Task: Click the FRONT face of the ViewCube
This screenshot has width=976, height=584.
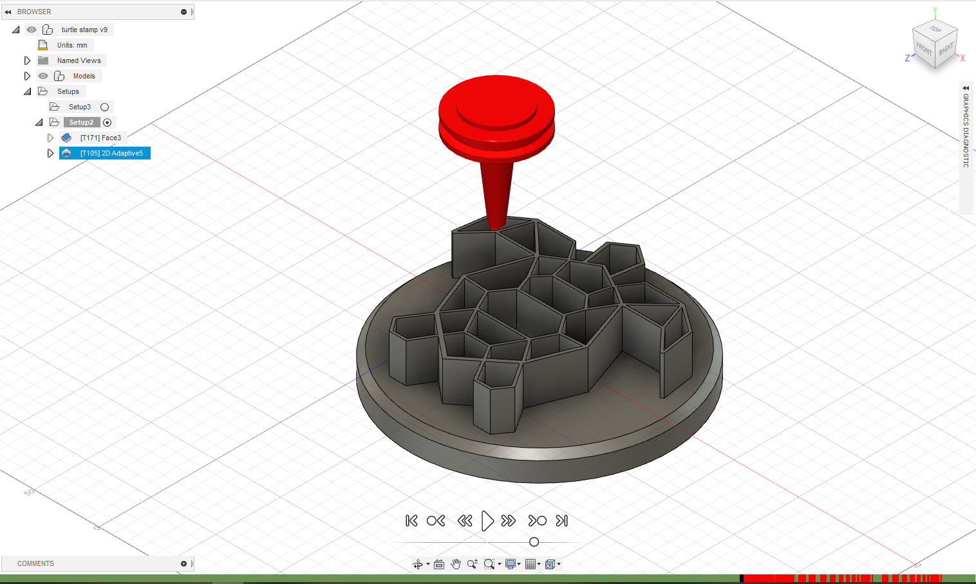Action: click(925, 46)
